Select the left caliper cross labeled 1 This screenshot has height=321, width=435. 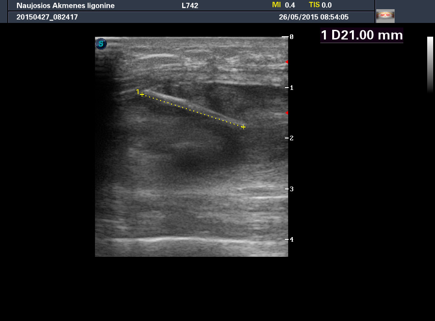tap(142, 94)
